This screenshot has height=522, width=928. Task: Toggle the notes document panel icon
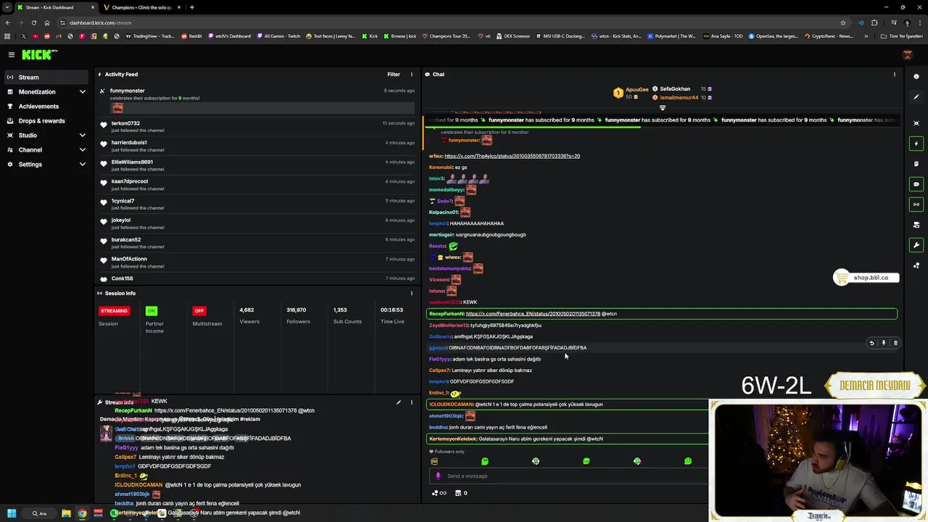point(916,164)
